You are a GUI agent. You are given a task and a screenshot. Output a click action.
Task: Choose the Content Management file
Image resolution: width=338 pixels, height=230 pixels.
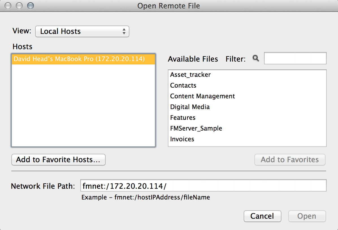point(247,96)
